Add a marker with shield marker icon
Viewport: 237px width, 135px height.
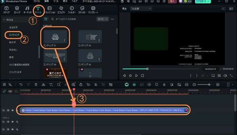[156, 84]
